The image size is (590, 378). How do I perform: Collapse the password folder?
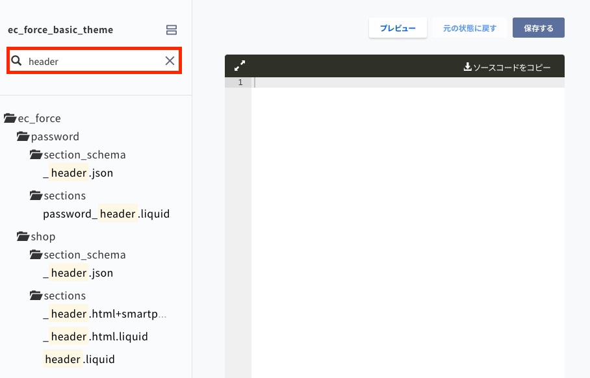(48, 136)
